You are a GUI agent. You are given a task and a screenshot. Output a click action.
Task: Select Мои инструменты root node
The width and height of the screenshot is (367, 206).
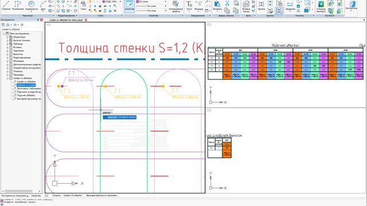point(19,34)
